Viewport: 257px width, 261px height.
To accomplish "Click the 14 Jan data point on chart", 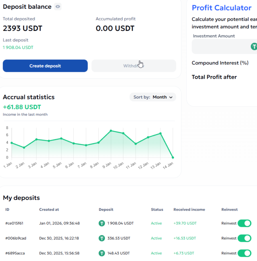I will 173,157.
